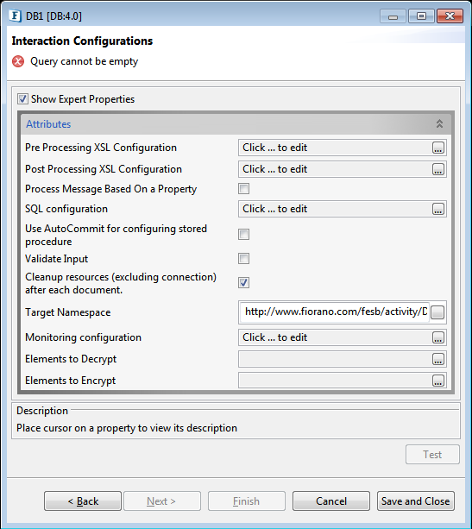472x529 pixels.
Task: Click the Cancel button
Action: [331, 501]
